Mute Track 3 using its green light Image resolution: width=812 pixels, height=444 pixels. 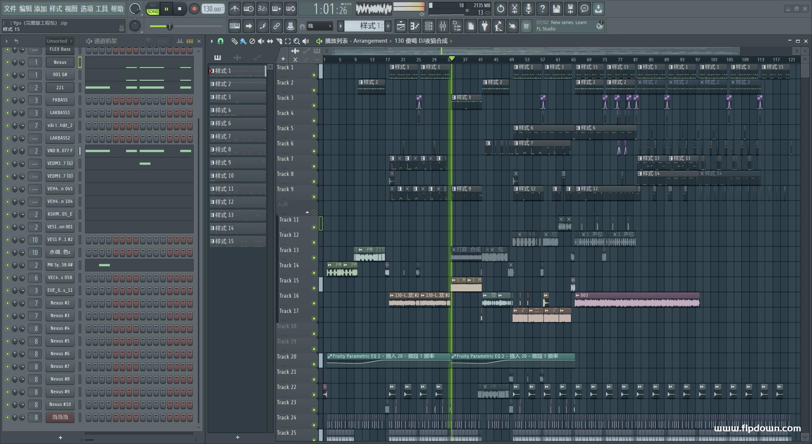(314, 105)
